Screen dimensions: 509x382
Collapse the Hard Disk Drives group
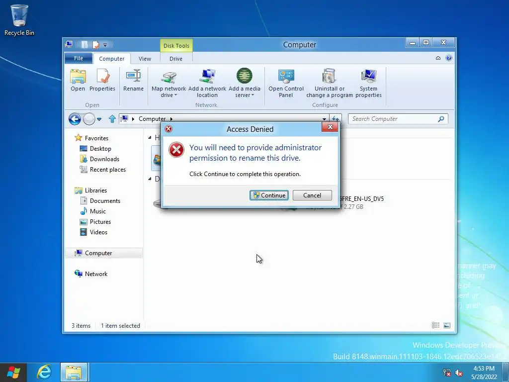click(x=150, y=138)
